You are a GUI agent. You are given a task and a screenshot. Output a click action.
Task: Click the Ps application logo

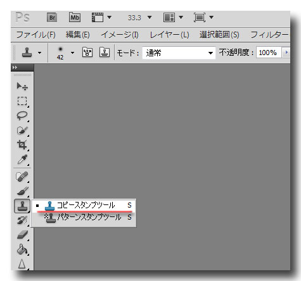click(x=23, y=17)
